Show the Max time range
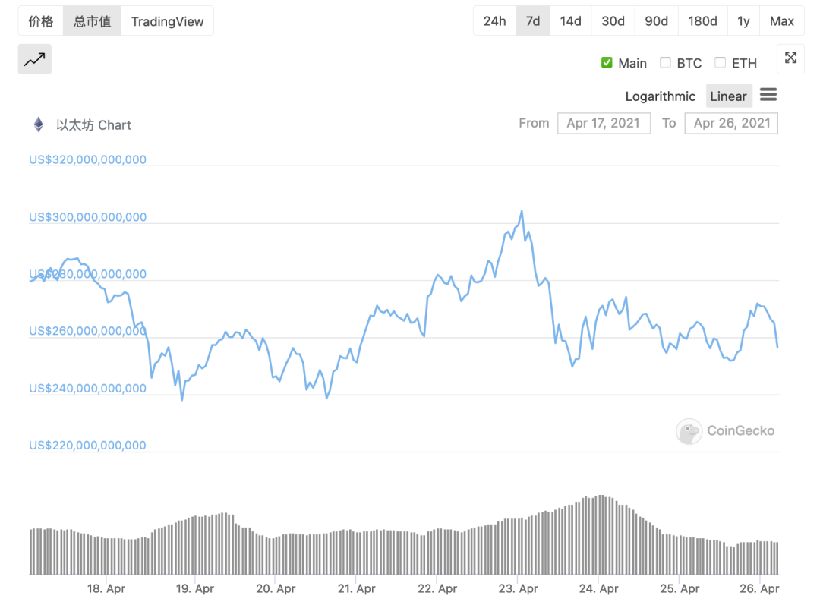This screenshot has width=820, height=605. tap(781, 21)
